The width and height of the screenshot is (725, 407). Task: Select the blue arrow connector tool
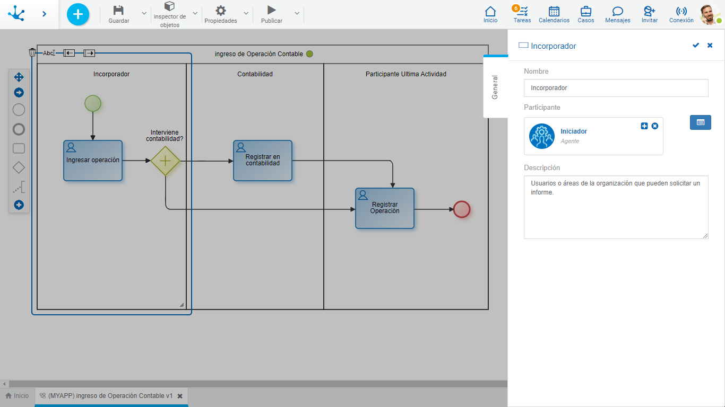pyautogui.click(x=19, y=93)
